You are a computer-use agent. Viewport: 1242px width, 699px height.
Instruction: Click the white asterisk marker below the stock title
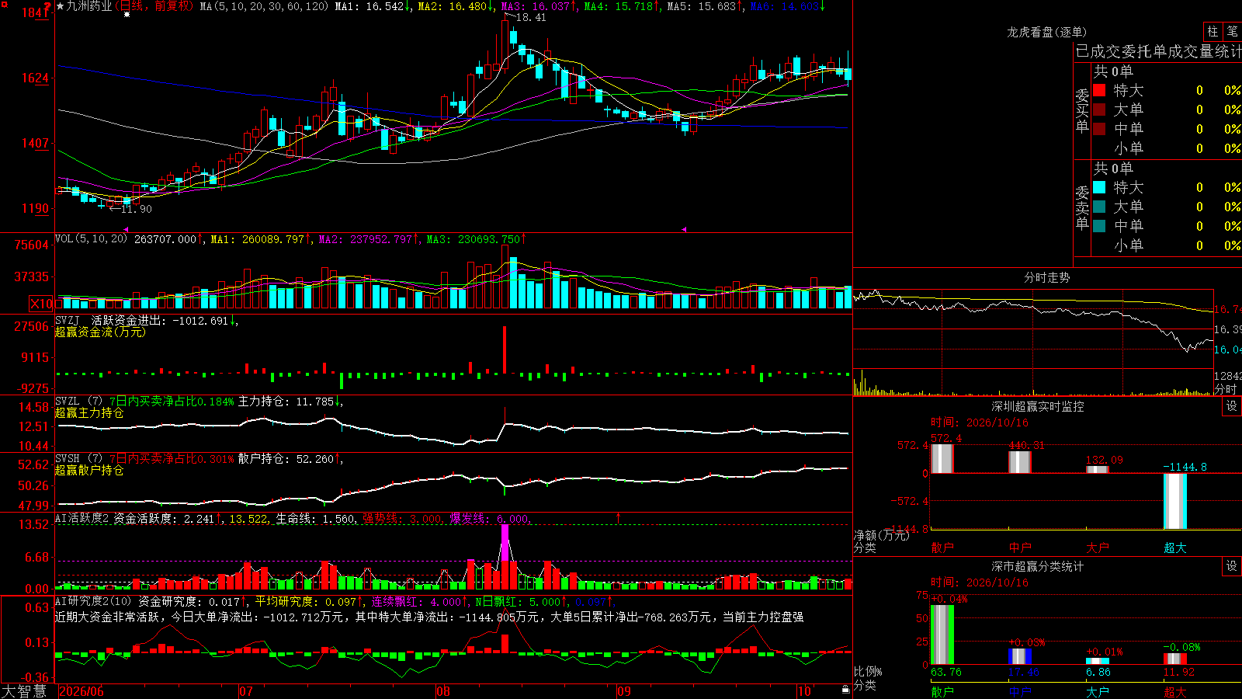(x=127, y=15)
